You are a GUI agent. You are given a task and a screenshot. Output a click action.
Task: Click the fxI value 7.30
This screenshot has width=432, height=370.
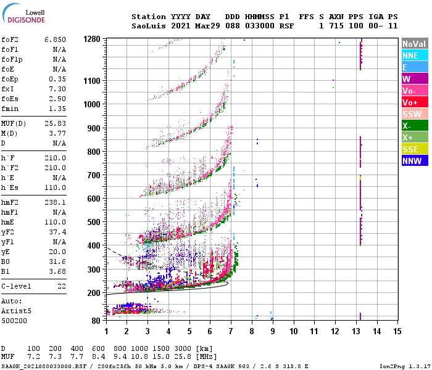tap(57, 89)
